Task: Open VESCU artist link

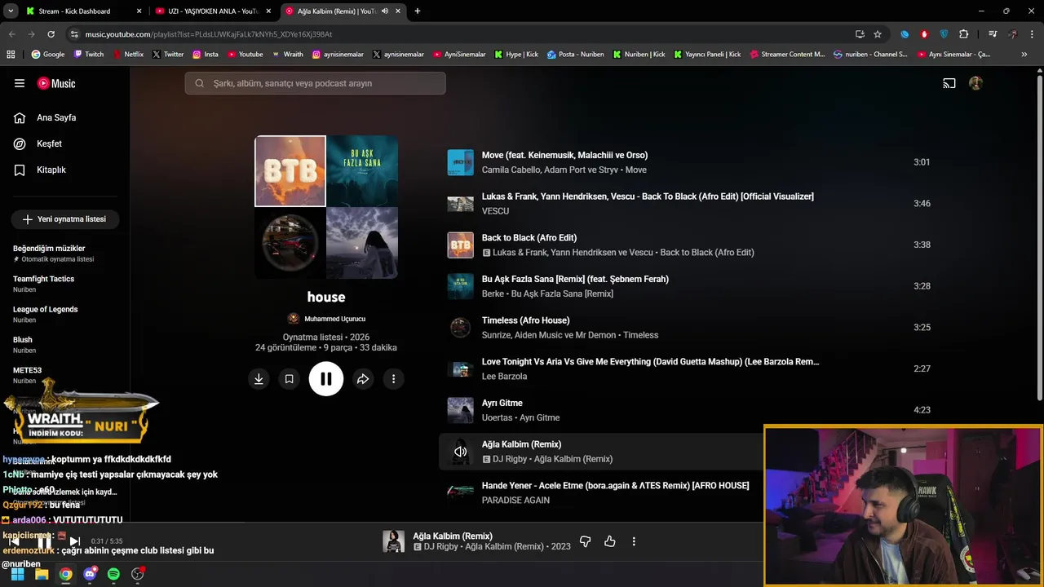Action: click(495, 211)
